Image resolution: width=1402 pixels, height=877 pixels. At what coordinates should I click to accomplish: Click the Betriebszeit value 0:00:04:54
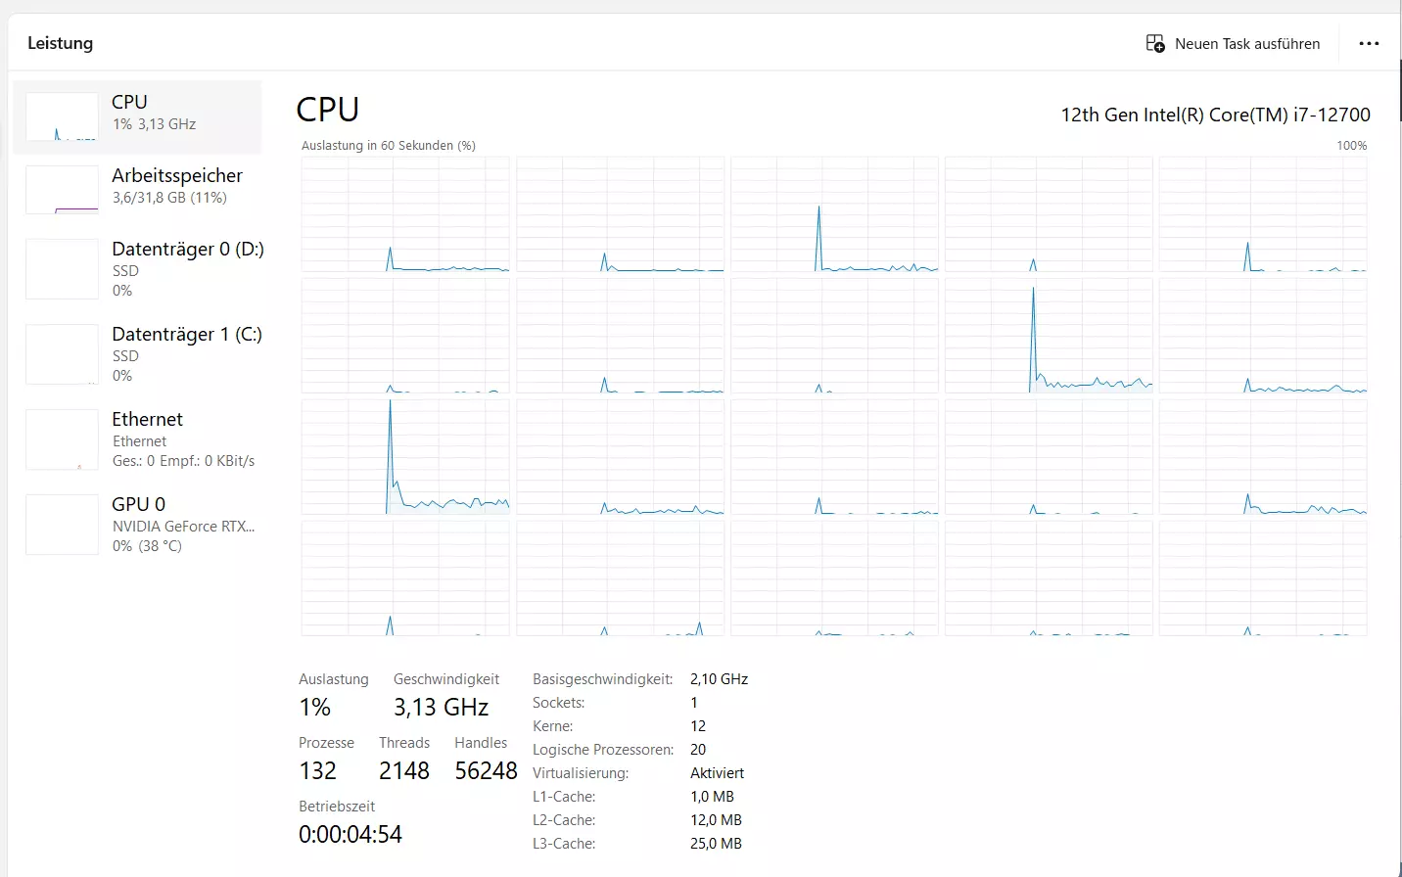(x=350, y=835)
